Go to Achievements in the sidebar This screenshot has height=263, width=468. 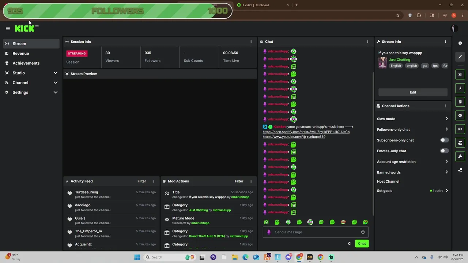[31, 63]
